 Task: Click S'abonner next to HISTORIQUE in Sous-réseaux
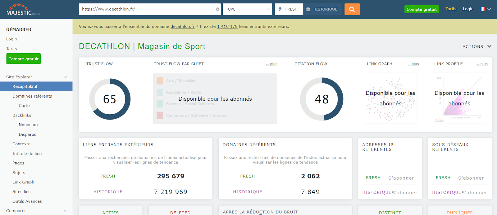pos(474,193)
